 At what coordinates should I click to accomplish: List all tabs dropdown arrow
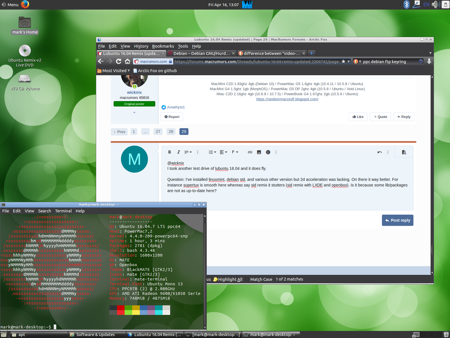point(430,53)
